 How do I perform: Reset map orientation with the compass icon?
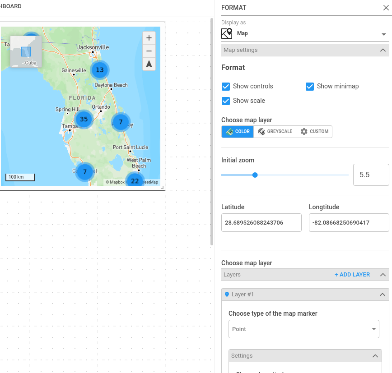(x=149, y=64)
